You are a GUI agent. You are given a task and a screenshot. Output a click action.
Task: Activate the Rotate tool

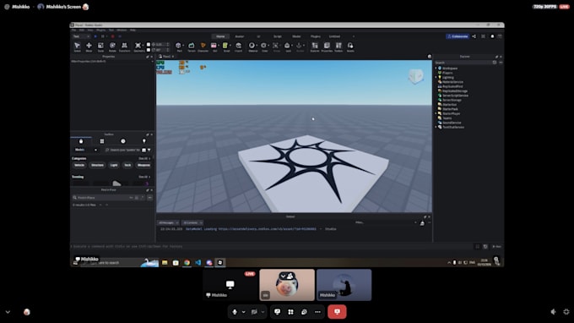112,47
